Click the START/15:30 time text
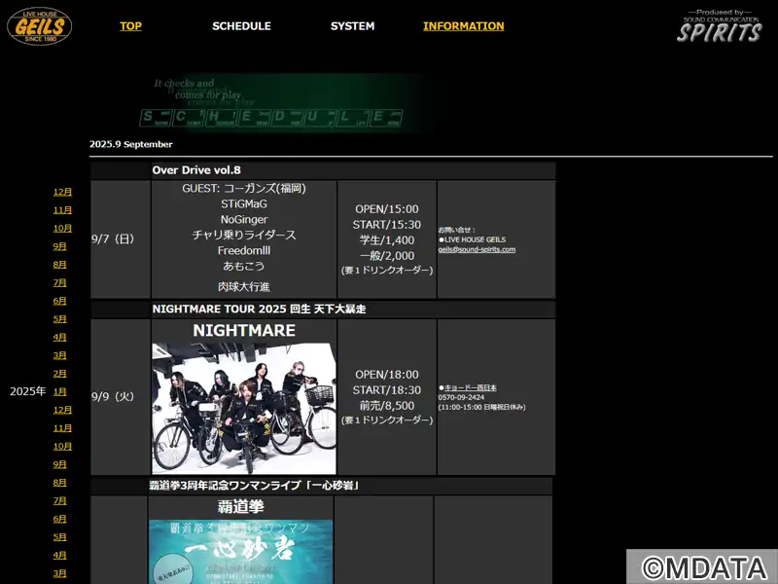Image resolution: width=778 pixels, height=584 pixels. tap(387, 225)
